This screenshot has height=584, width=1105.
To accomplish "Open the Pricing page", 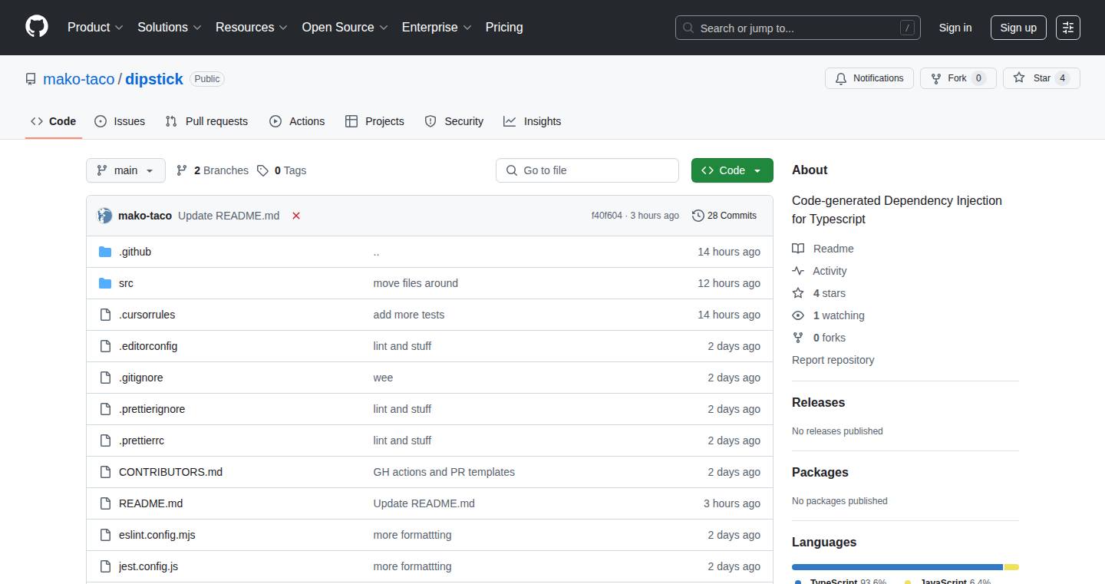I will 504,28.
